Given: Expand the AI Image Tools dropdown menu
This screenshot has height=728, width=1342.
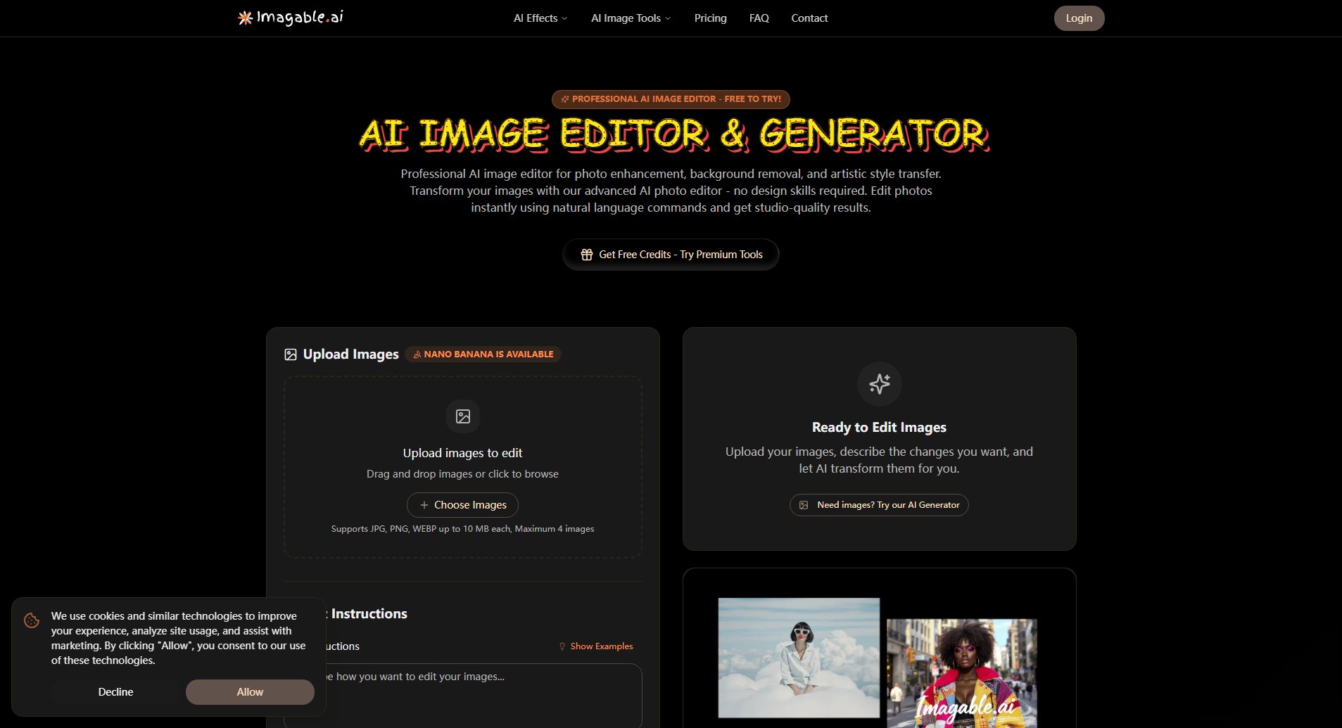Looking at the screenshot, I should 631,18.
